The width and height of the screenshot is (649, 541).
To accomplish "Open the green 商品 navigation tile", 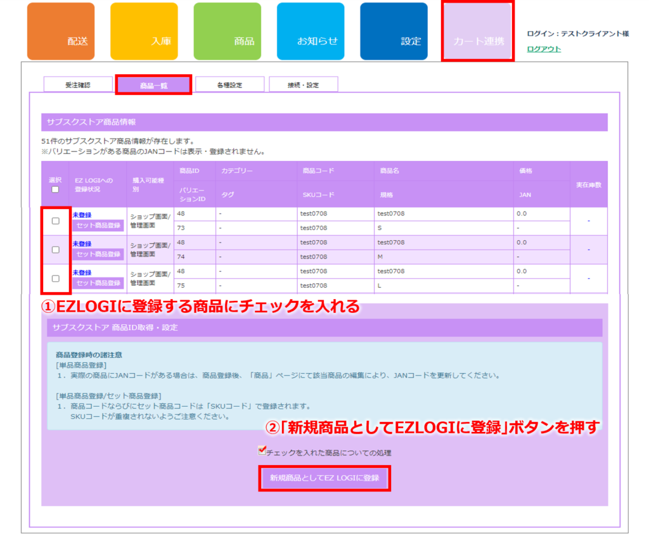I will point(227,32).
